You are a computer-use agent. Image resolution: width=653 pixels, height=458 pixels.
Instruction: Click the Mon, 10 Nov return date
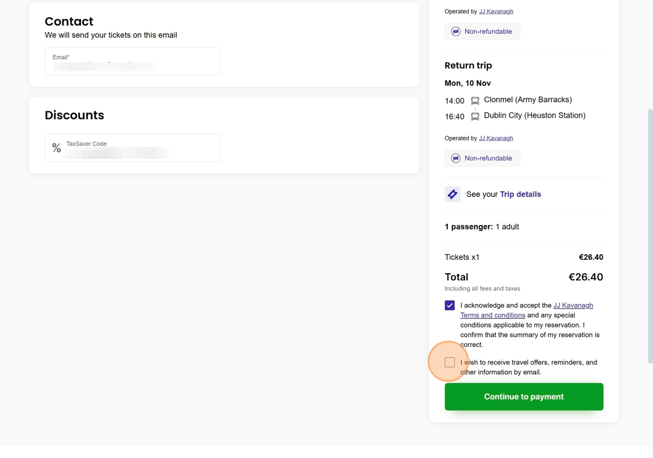point(468,83)
